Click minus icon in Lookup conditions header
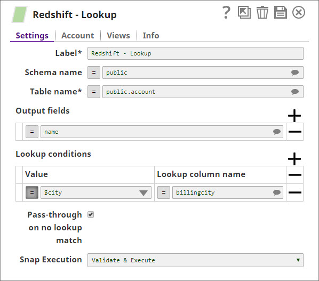319x281 pixels. [x=295, y=175]
